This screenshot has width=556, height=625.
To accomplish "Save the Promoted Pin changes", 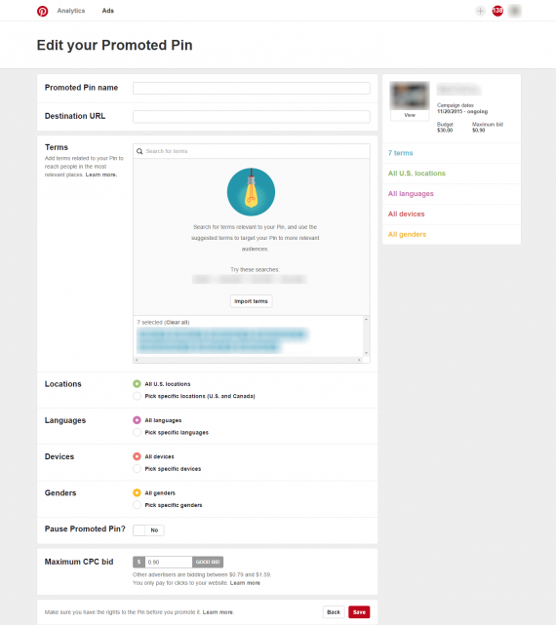I will coord(359,612).
